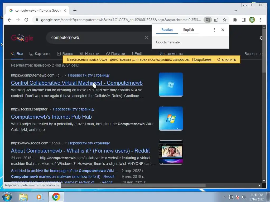The height and width of the screenshot is (202, 270).
Task: Open the Chrome profile avatar
Action: 252,20
